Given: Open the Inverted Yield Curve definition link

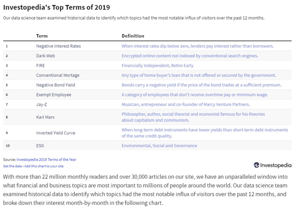Looking at the screenshot, I should 205,133.
